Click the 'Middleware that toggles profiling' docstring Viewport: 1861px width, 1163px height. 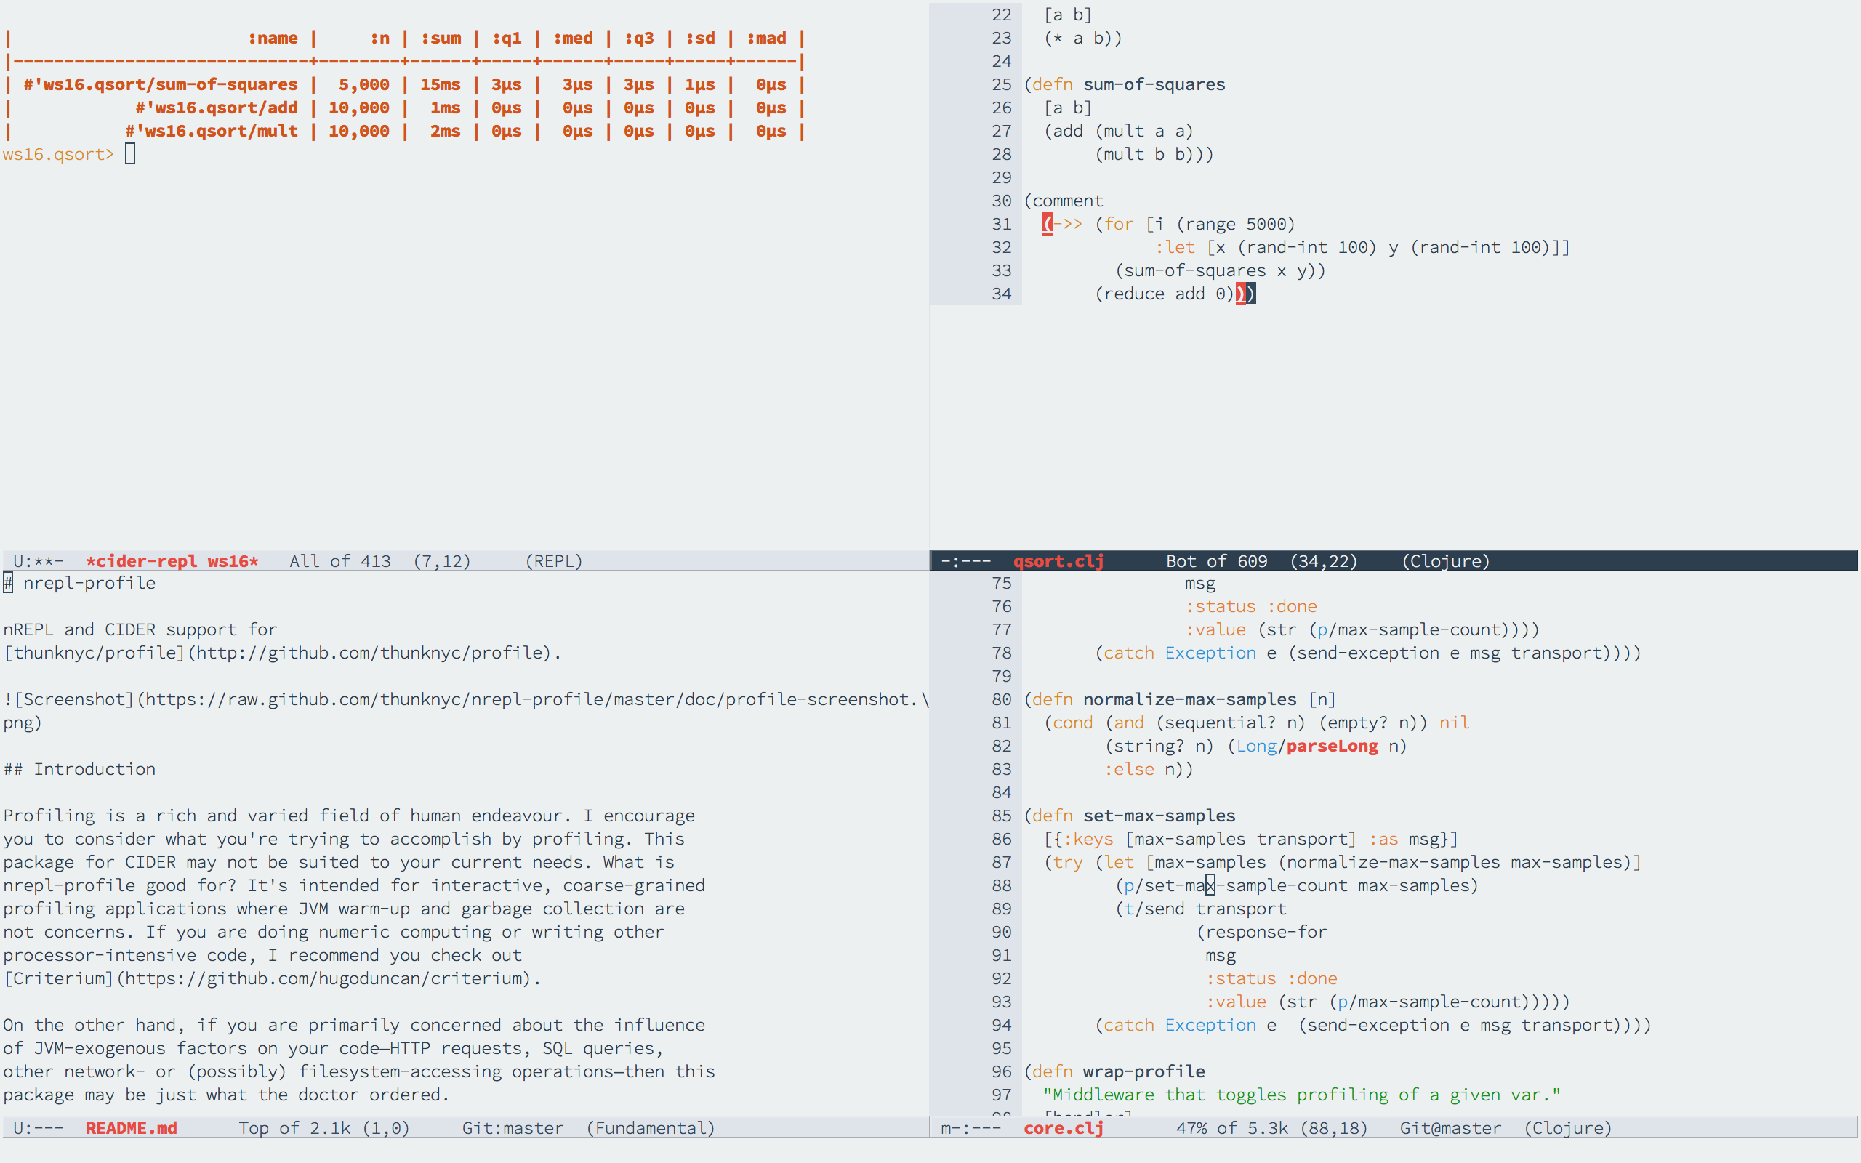click(x=1302, y=1095)
